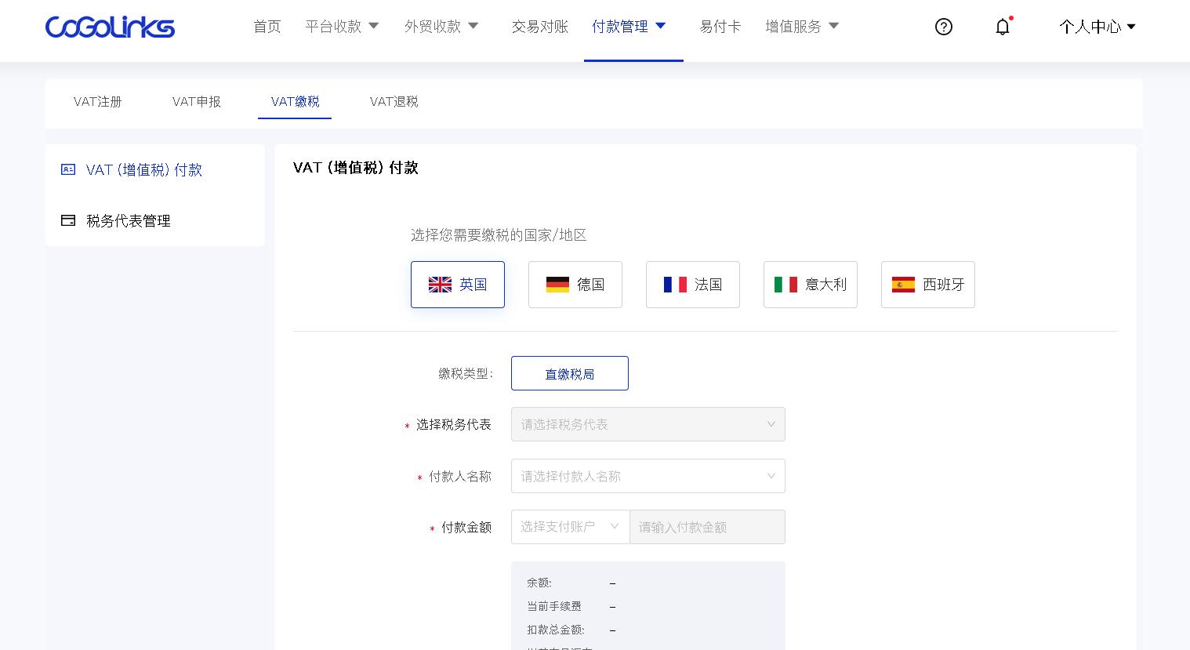Open the notification bell
This screenshot has height=650, width=1190.
coord(1003,27)
